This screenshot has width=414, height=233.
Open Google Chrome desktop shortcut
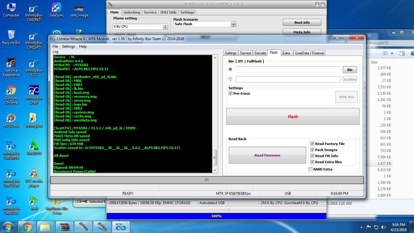pos(11,95)
